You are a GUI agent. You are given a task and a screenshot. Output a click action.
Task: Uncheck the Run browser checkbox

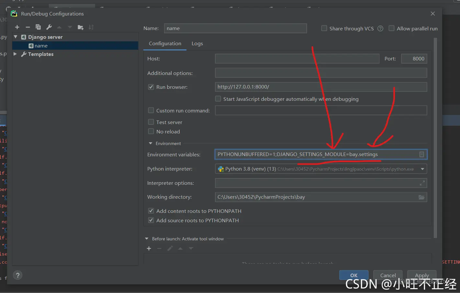point(151,87)
